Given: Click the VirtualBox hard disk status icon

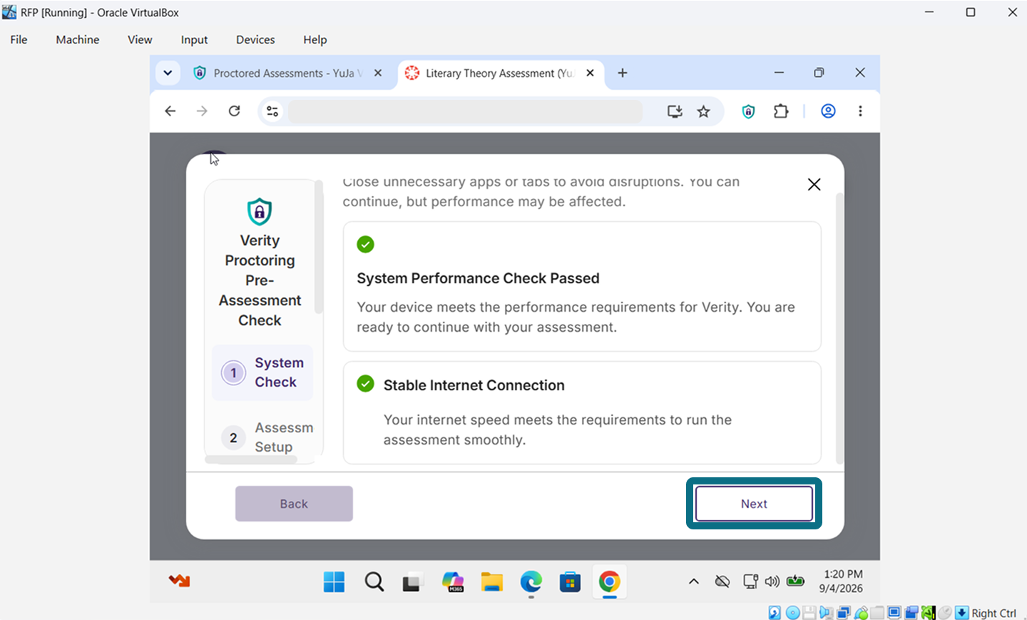Looking at the screenshot, I should coord(775,612).
